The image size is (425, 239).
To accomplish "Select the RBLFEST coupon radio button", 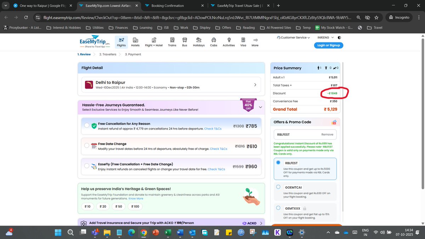I will coord(278,163).
